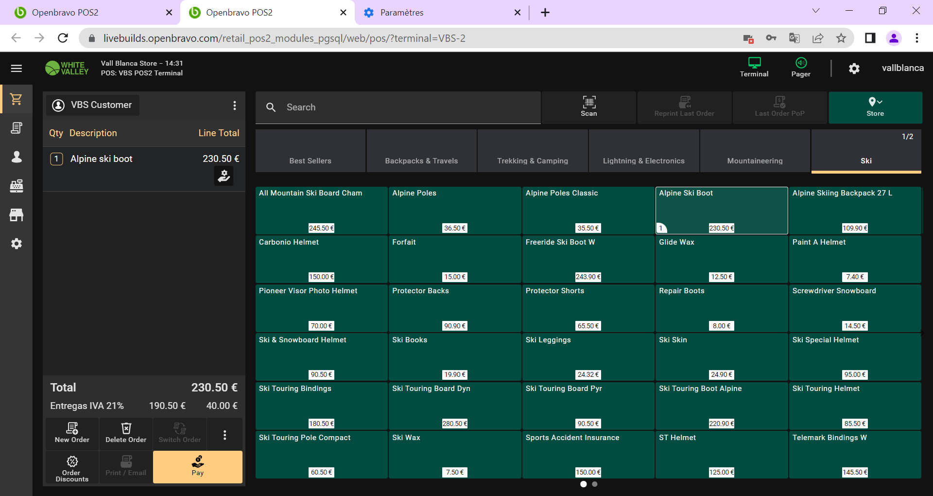This screenshot has height=496, width=933.
Task: Switch to second product page dot
Action: [595, 484]
